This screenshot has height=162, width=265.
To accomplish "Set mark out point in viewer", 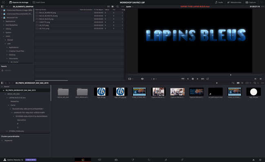I will [261, 79].
